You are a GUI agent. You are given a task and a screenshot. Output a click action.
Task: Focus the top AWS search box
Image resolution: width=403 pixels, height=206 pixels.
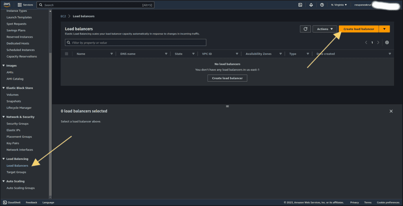95,5
